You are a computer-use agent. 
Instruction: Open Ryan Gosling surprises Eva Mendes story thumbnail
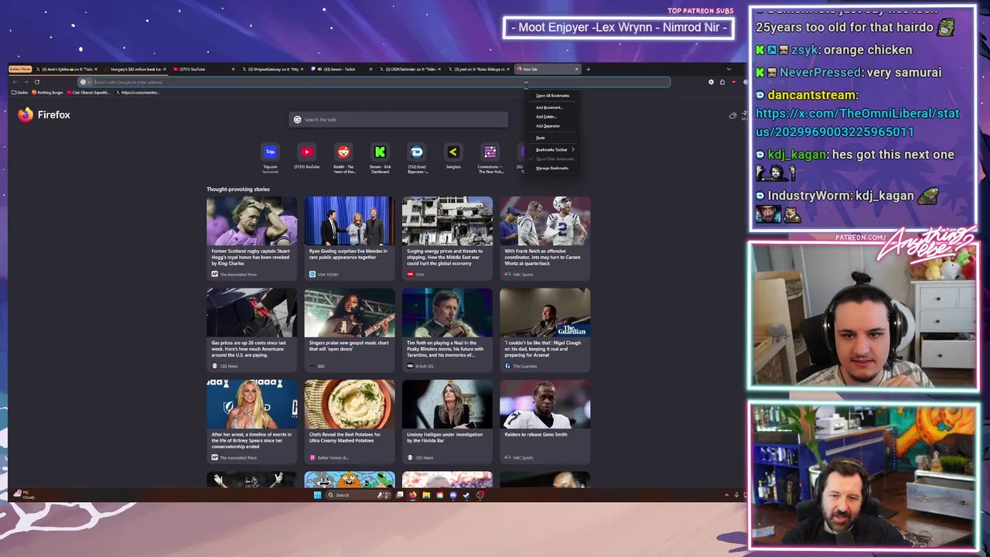(349, 220)
